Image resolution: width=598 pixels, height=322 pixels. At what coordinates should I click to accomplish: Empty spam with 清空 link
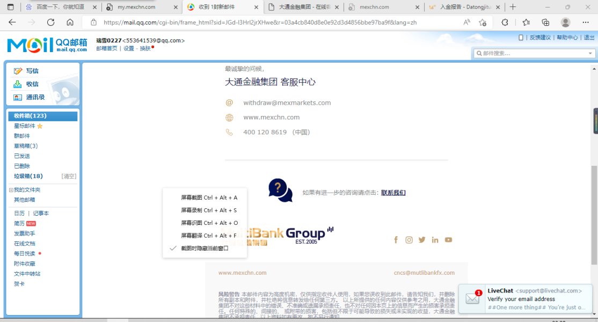click(69, 176)
